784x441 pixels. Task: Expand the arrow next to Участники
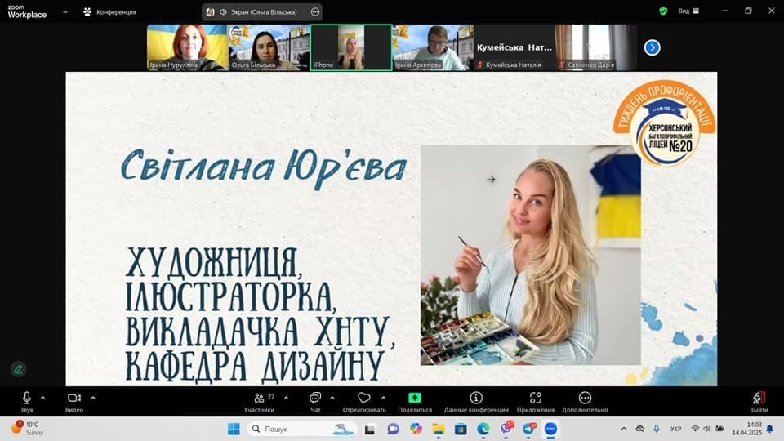(285, 398)
